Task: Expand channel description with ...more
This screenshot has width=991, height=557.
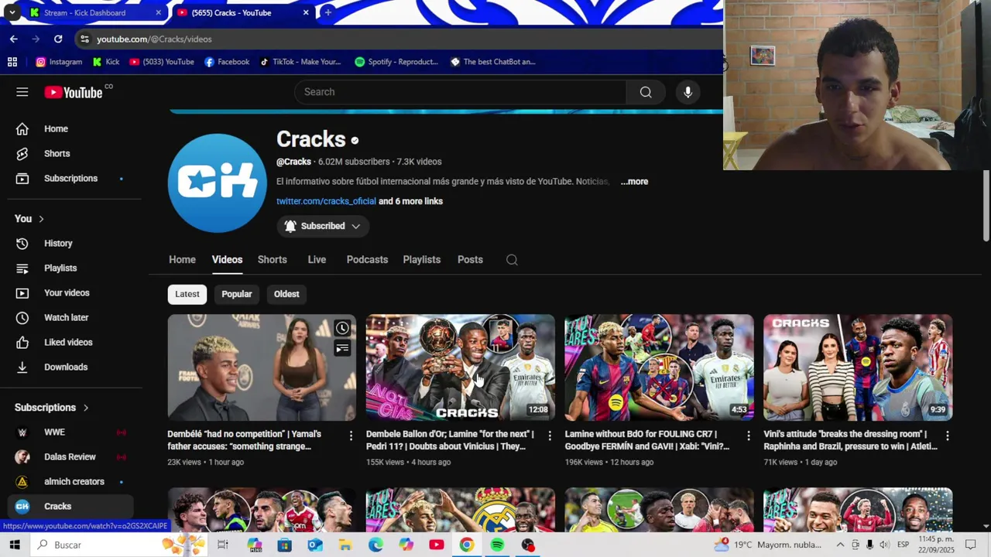Action: click(634, 182)
